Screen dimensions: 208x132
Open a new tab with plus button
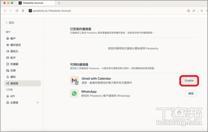tap(59, 3)
